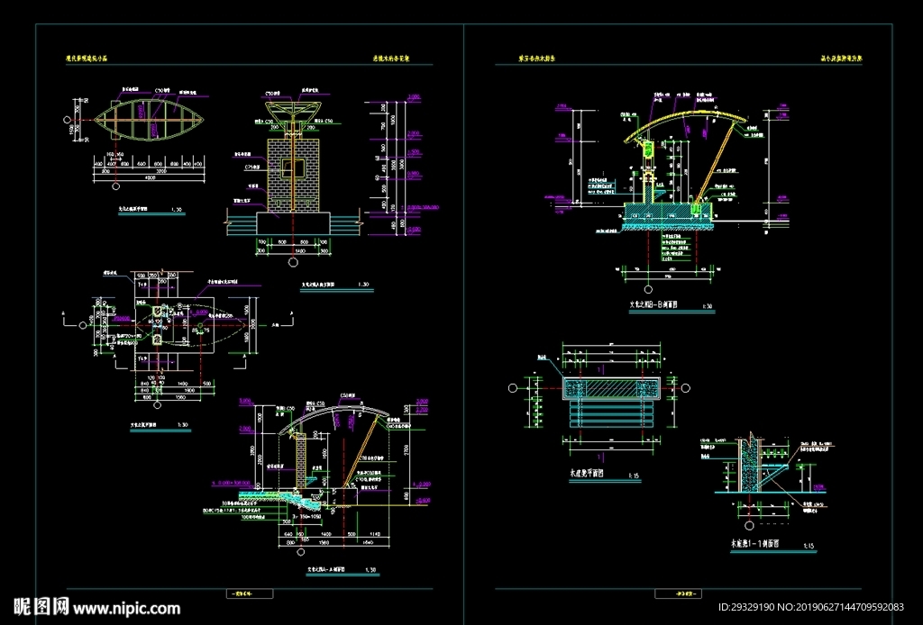The height and width of the screenshot is (625, 923).
Task: Click the right axis bubble beside bench plan
Action: point(685,388)
